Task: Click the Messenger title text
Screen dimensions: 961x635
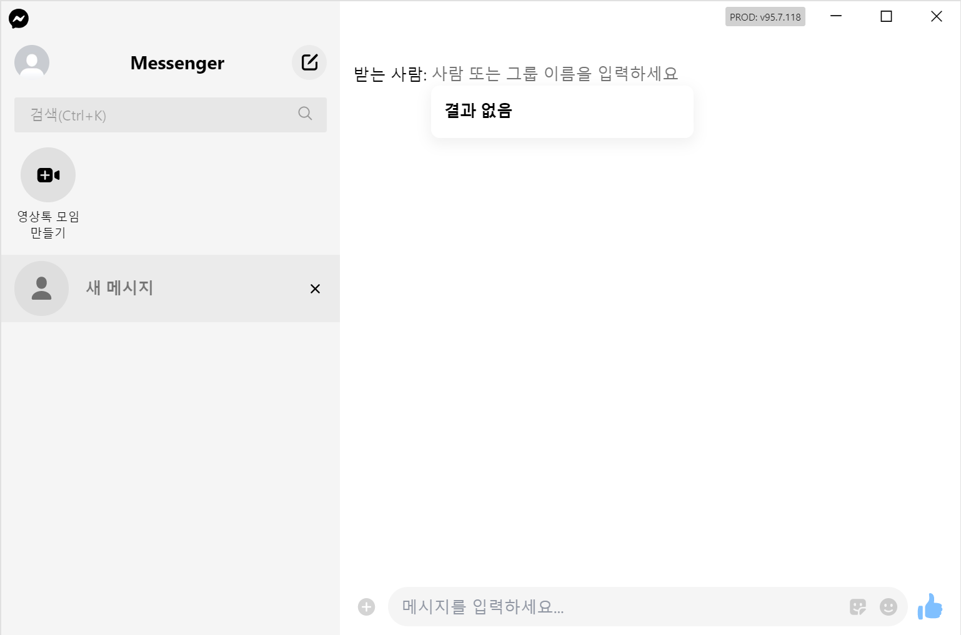Action: coord(177,62)
